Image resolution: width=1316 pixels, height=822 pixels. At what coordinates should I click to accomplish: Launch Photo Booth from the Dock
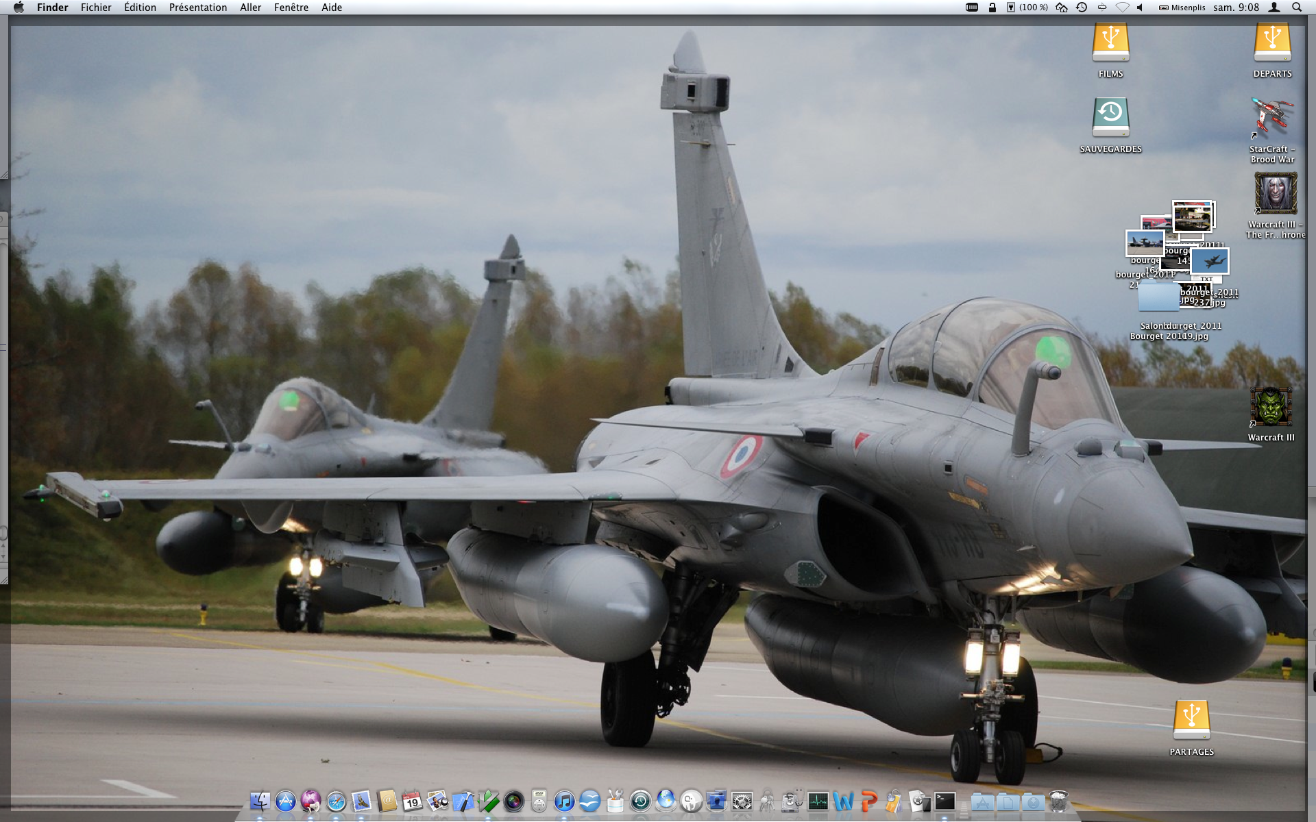[x=513, y=801]
